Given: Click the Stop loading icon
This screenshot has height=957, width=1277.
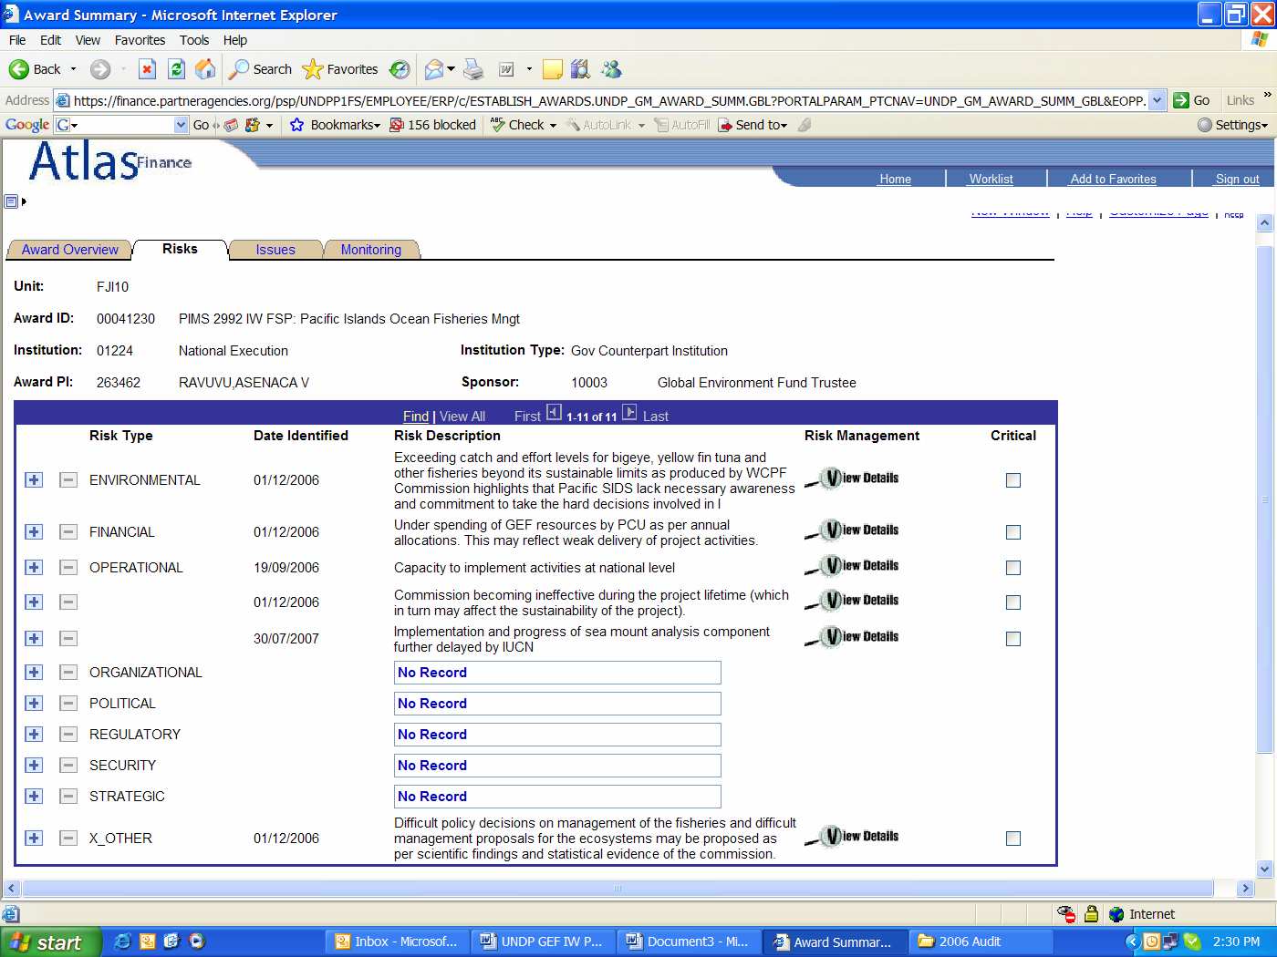Looking at the screenshot, I should [148, 69].
